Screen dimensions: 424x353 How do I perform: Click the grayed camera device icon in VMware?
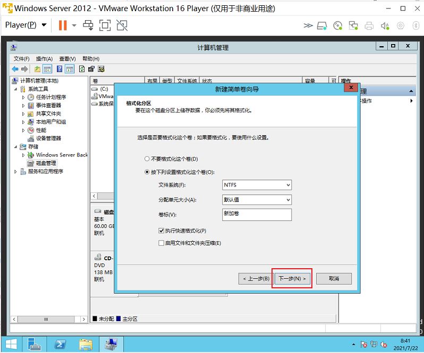(x=401, y=25)
